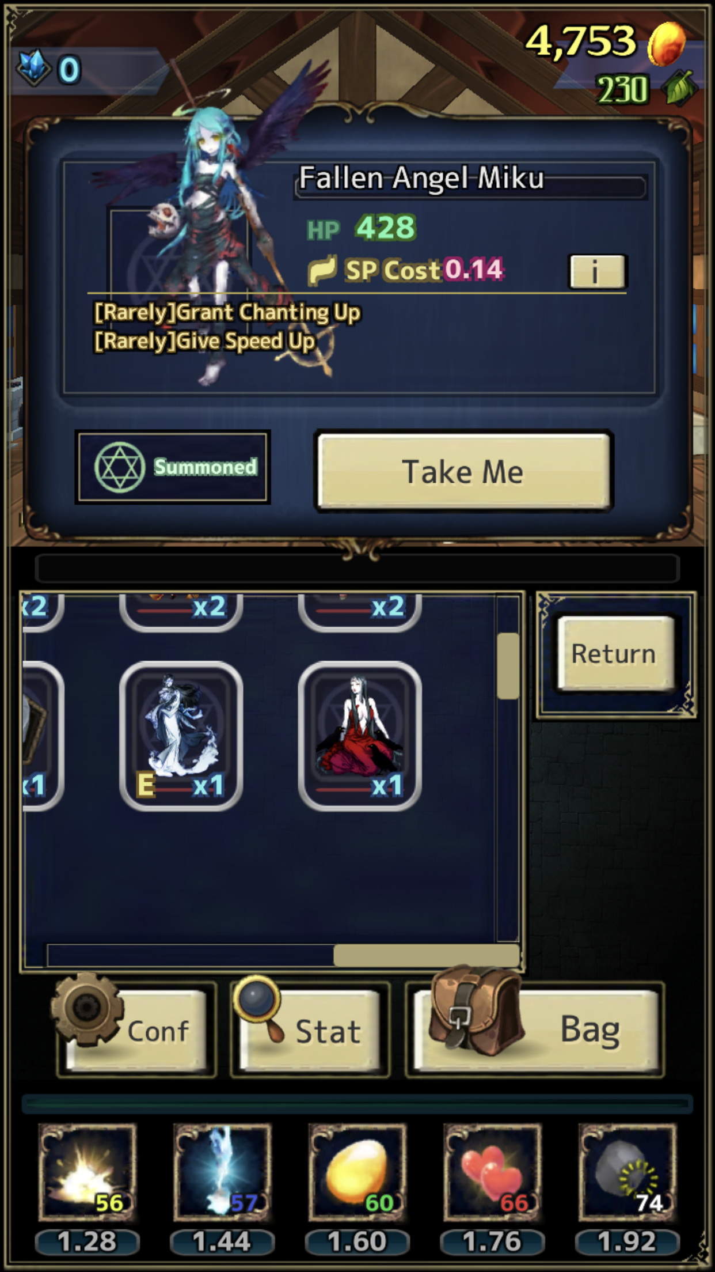Tap the explosion skill icon numbered 56

pos(88,1172)
